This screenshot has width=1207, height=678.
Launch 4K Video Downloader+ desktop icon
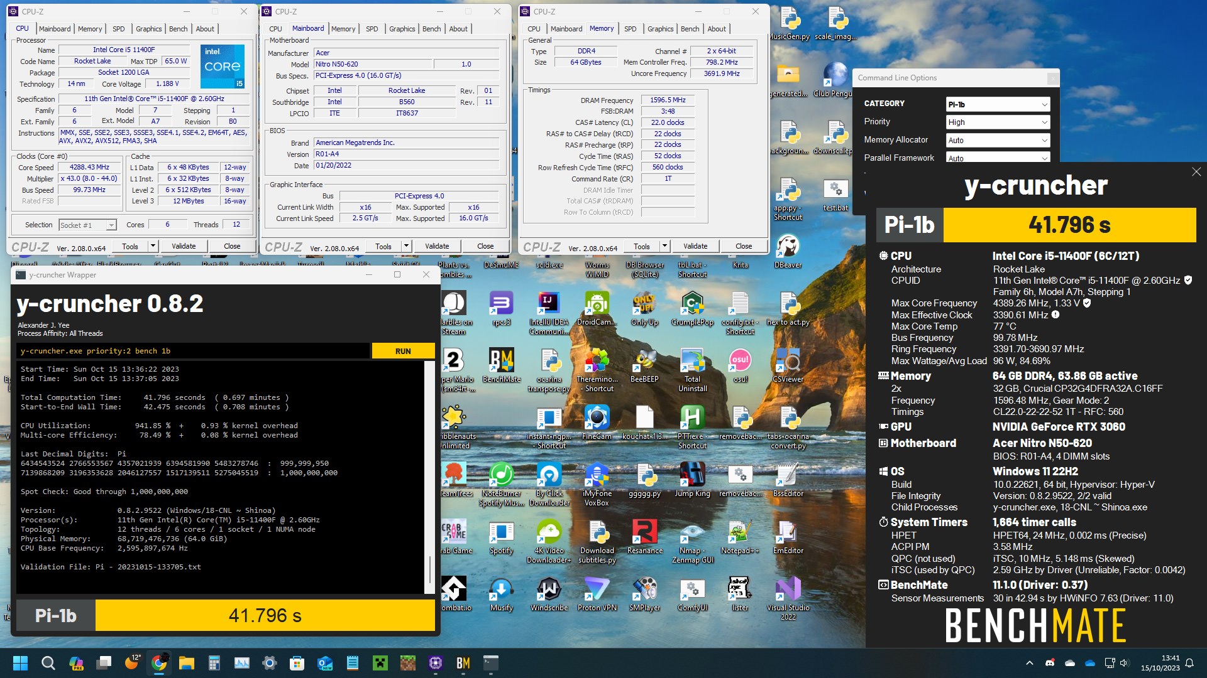coord(549,541)
